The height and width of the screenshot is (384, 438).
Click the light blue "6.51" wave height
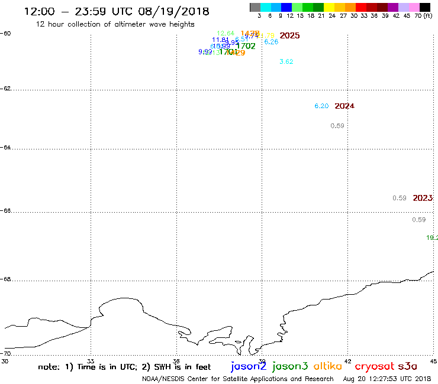[242, 40]
